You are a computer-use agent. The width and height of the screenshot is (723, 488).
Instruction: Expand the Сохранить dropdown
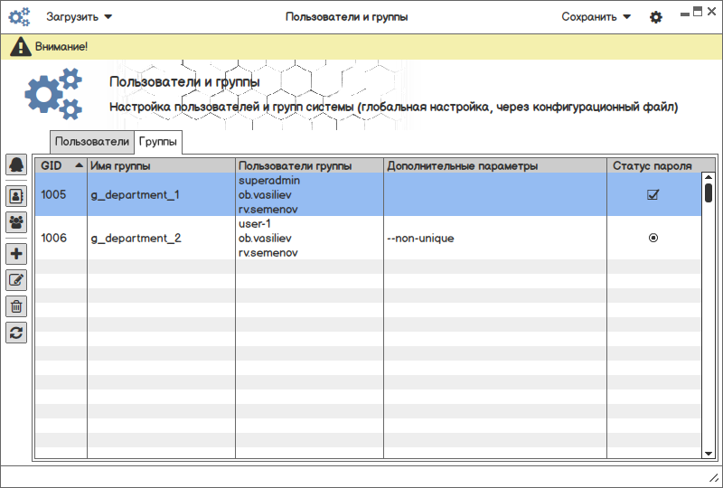pos(596,17)
